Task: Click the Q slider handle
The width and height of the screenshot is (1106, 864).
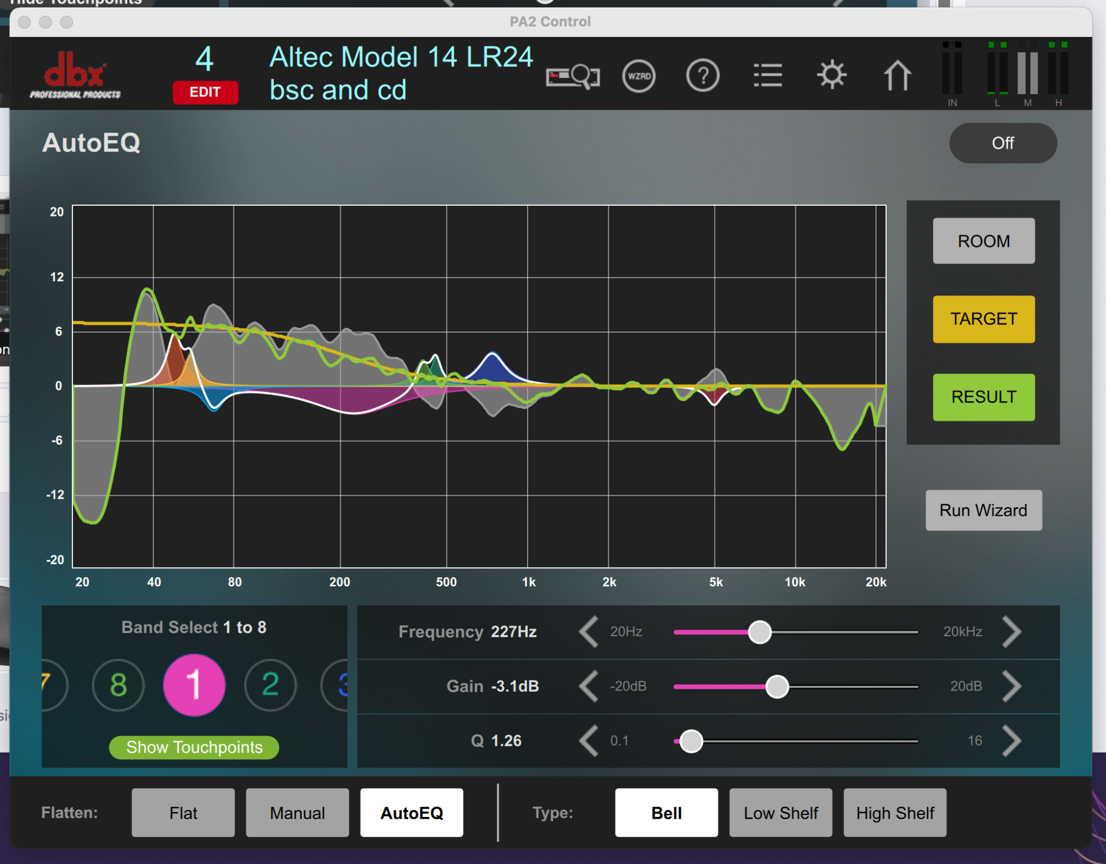Action: (691, 741)
